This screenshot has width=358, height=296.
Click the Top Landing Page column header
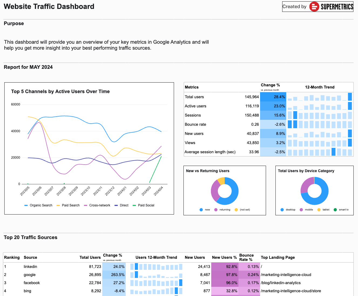coord(278,257)
